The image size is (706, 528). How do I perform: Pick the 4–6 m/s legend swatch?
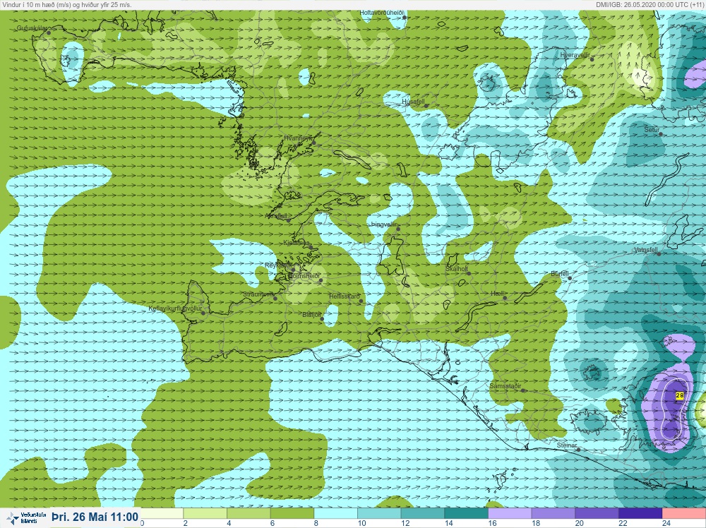[249, 513]
